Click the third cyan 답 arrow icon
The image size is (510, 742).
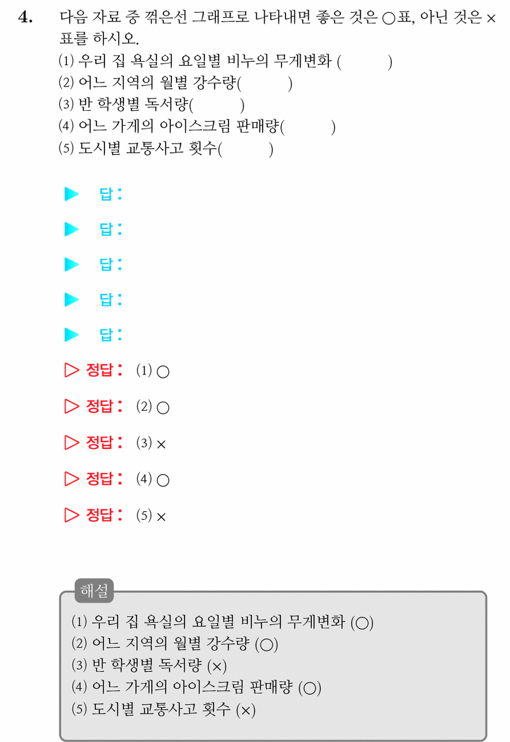[x=72, y=265]
